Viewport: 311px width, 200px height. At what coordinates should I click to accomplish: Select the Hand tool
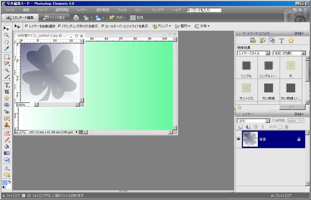pyautogui.click(x=7, y=42)
